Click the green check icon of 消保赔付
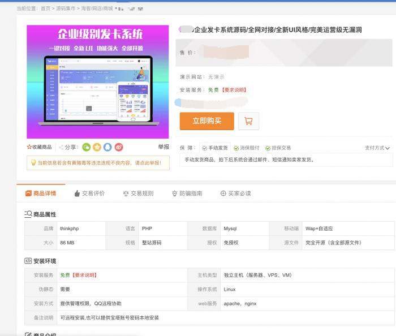 pyautogui.click(x=236, y=148)
